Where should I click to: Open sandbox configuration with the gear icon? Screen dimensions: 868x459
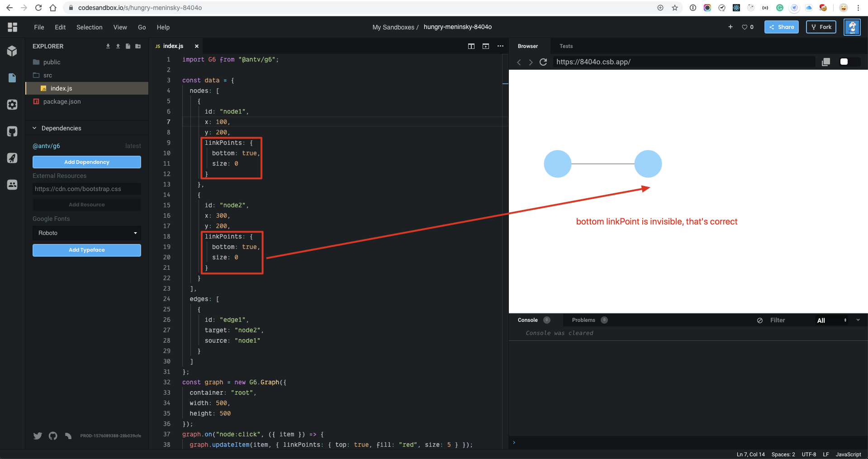pos(12,105)
